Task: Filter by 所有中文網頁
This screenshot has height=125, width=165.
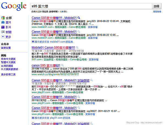Action: pos(8,59)
